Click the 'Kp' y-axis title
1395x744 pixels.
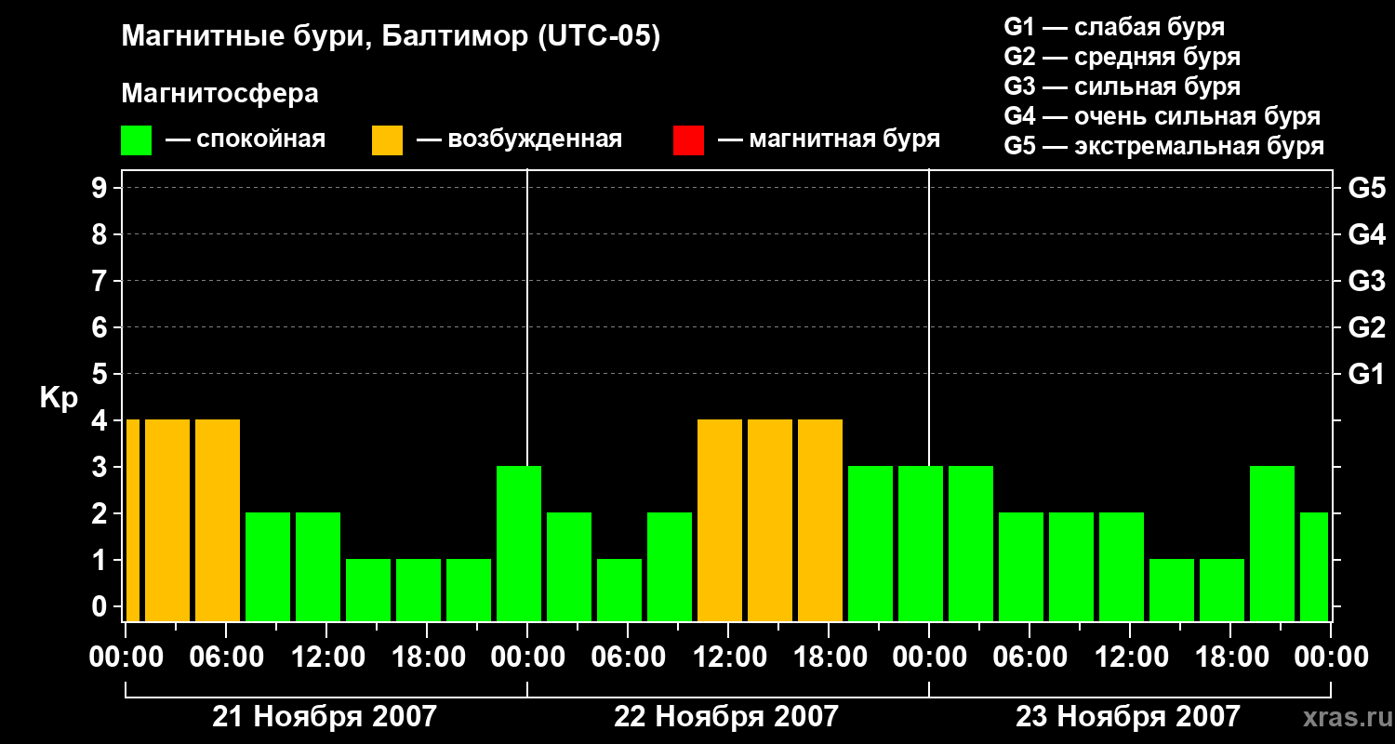(59, 398)
